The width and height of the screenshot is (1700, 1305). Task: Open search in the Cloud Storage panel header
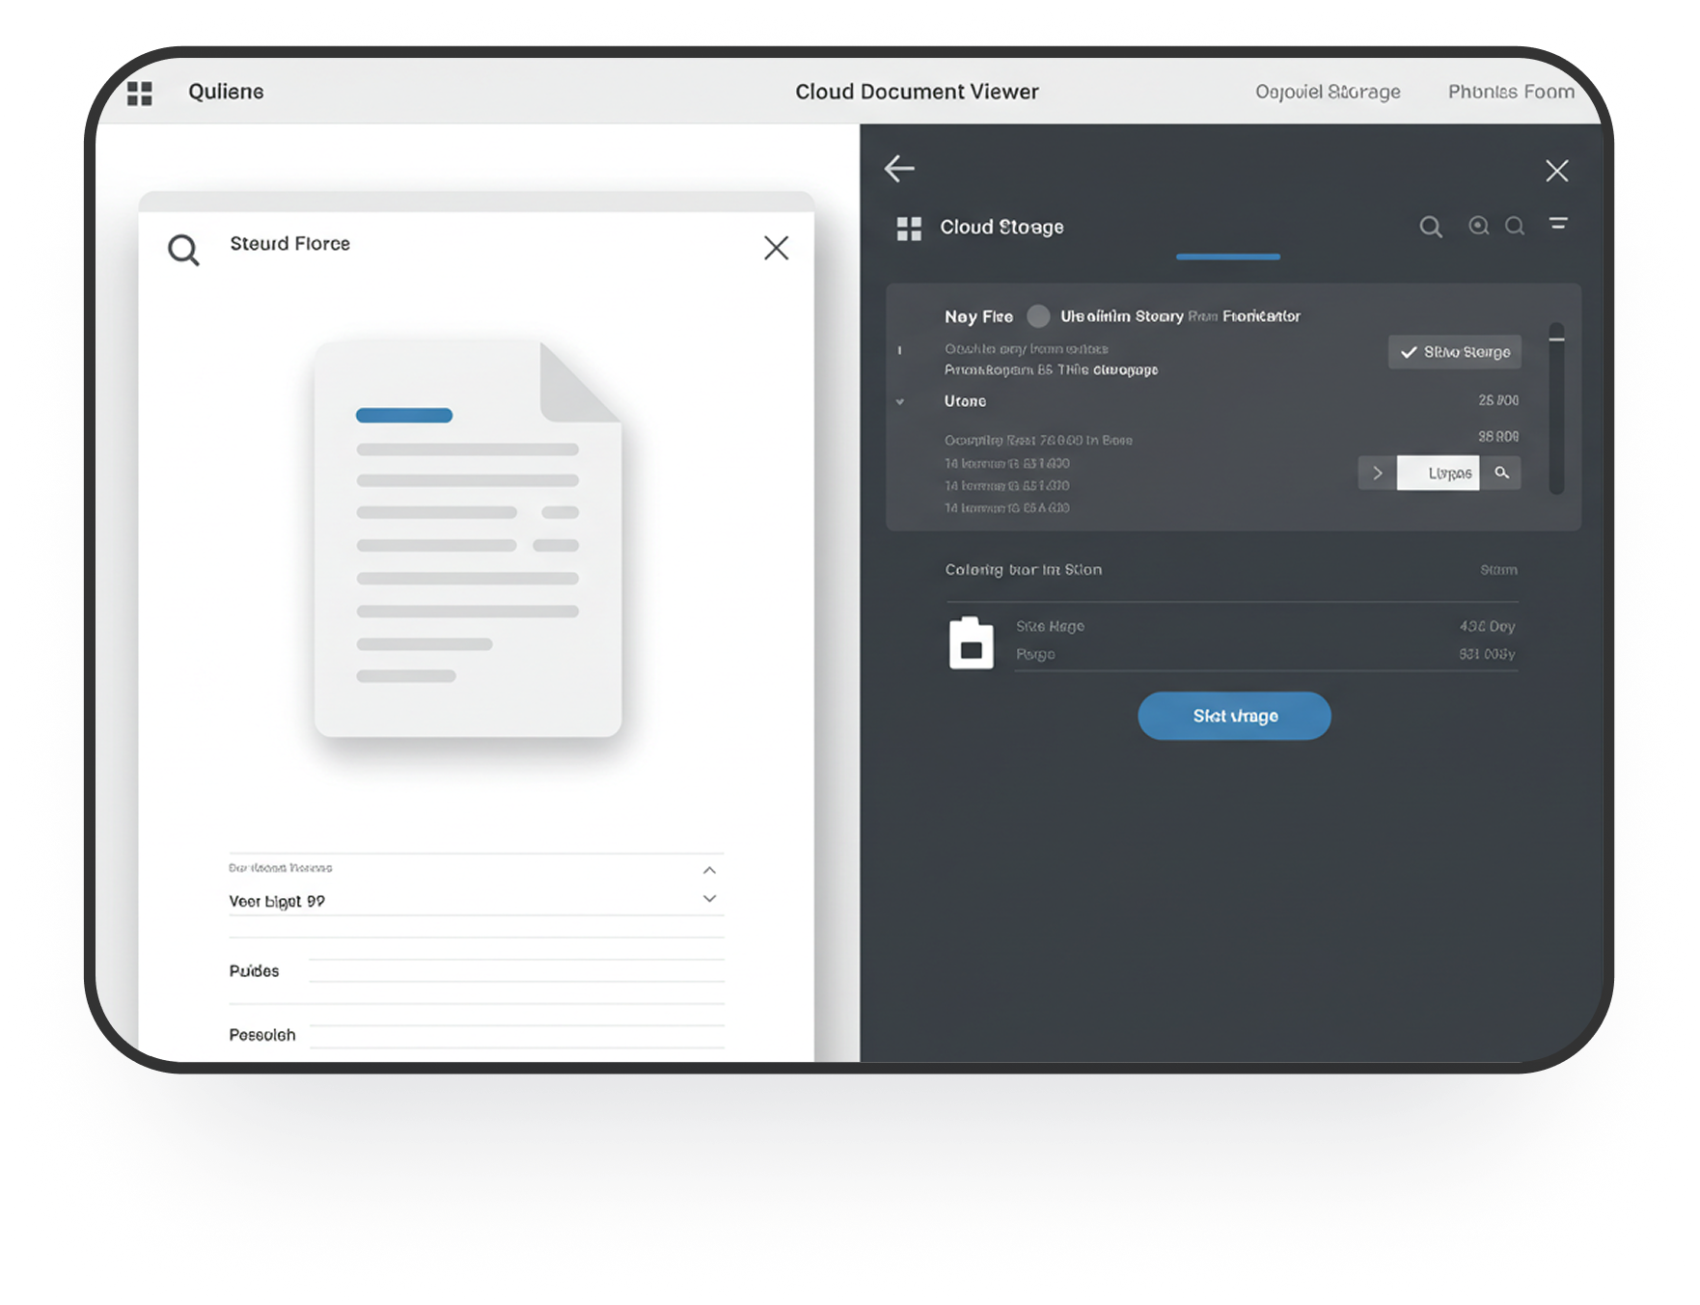[x=1432, y=227]
